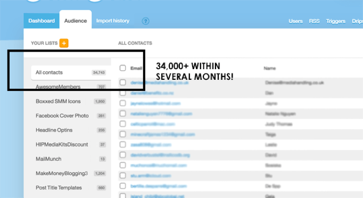Click the 1,950 count on Boxxed SMM Icons
363x198 pixels.
pos(100,101)
